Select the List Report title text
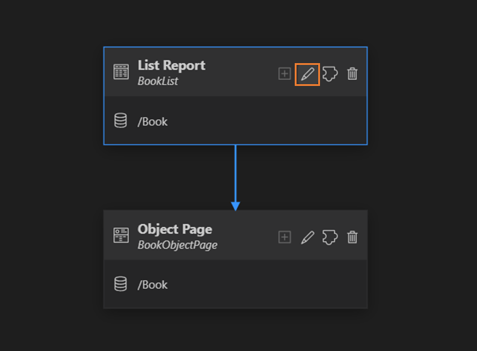This screenshot has width=477, height=351. coord(171,66)
